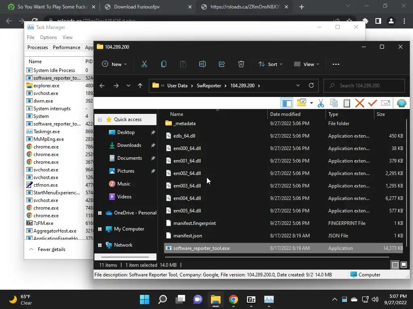
Task: Click the red X delete icon
Action: tap(359, 103)
